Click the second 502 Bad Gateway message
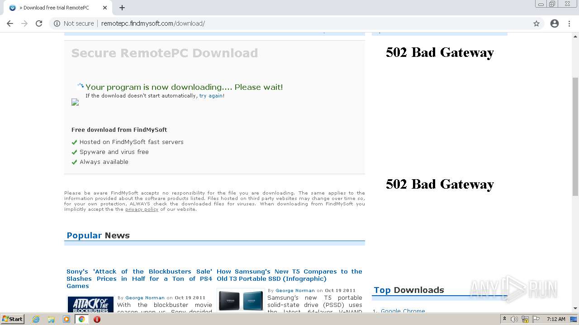Viewport: 579px width, 325px height. pos(440,184)
